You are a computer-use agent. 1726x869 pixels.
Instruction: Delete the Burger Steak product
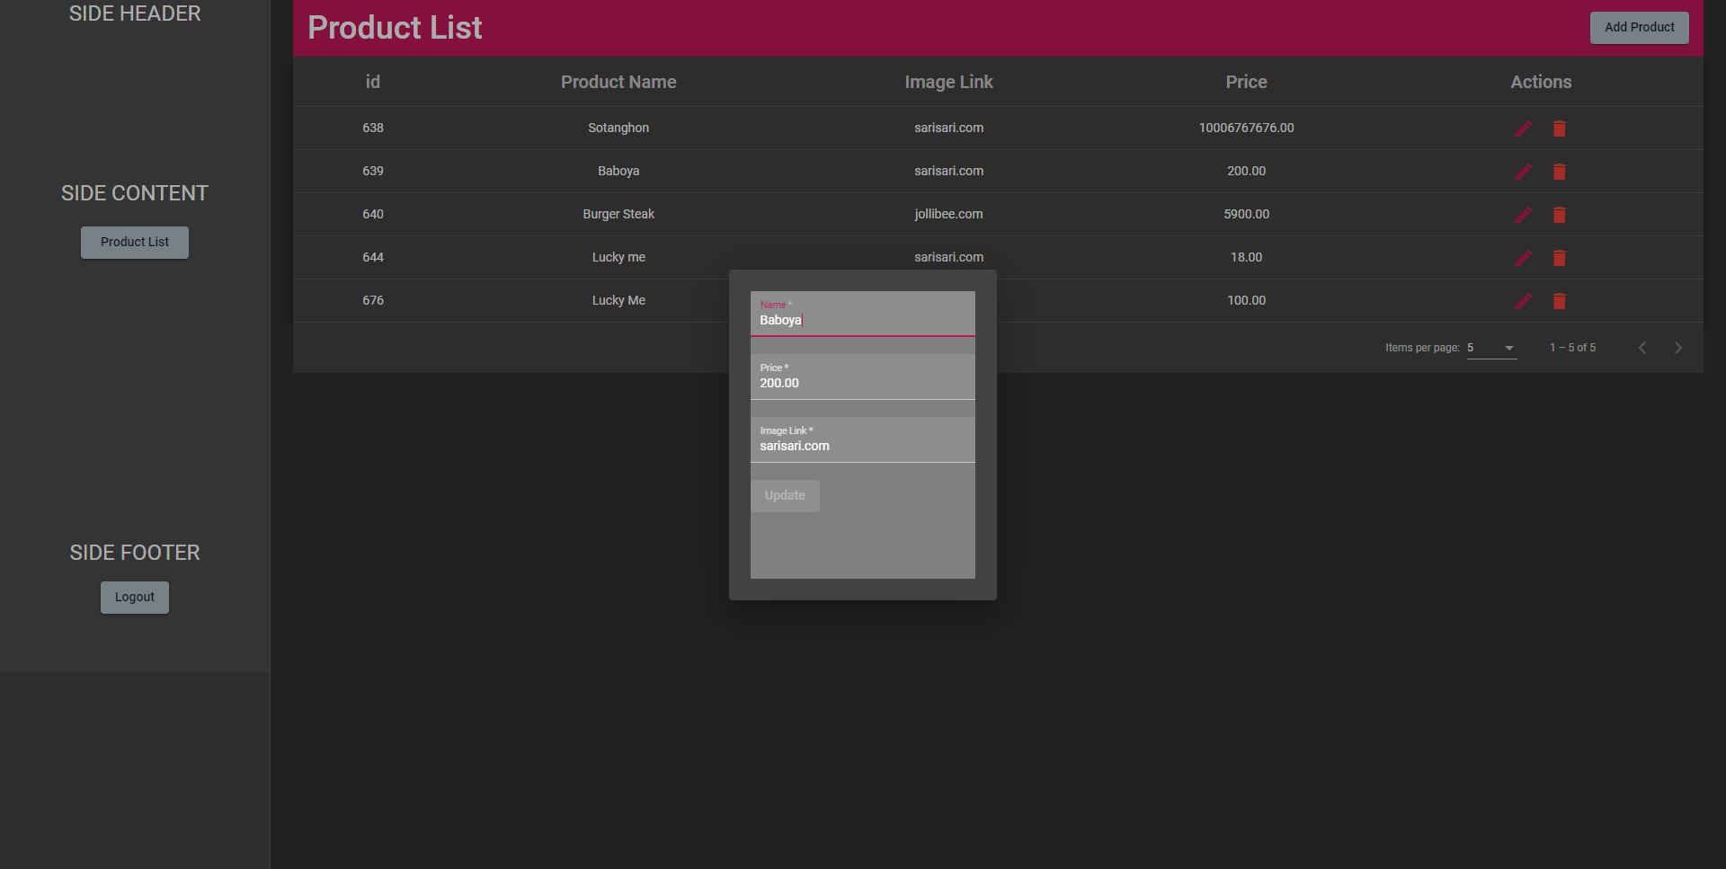click(x=1560, y=215)
